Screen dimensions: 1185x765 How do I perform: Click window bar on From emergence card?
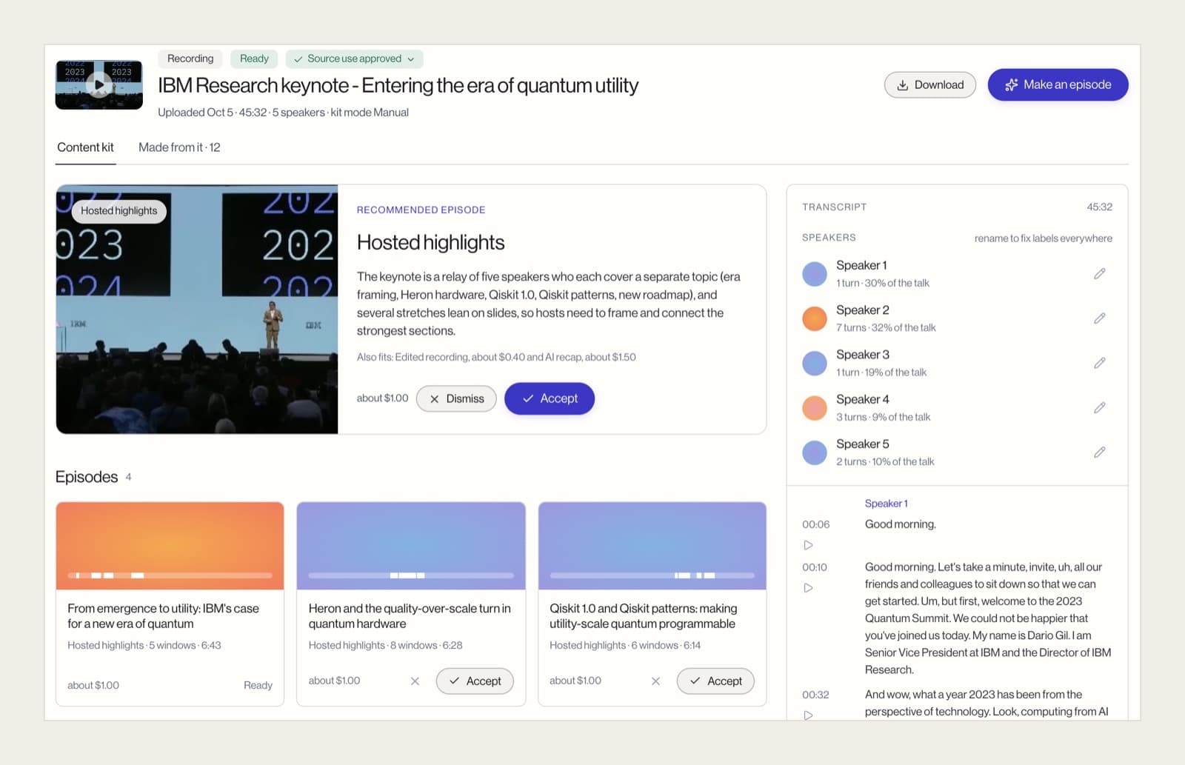[x=170, y=575]
